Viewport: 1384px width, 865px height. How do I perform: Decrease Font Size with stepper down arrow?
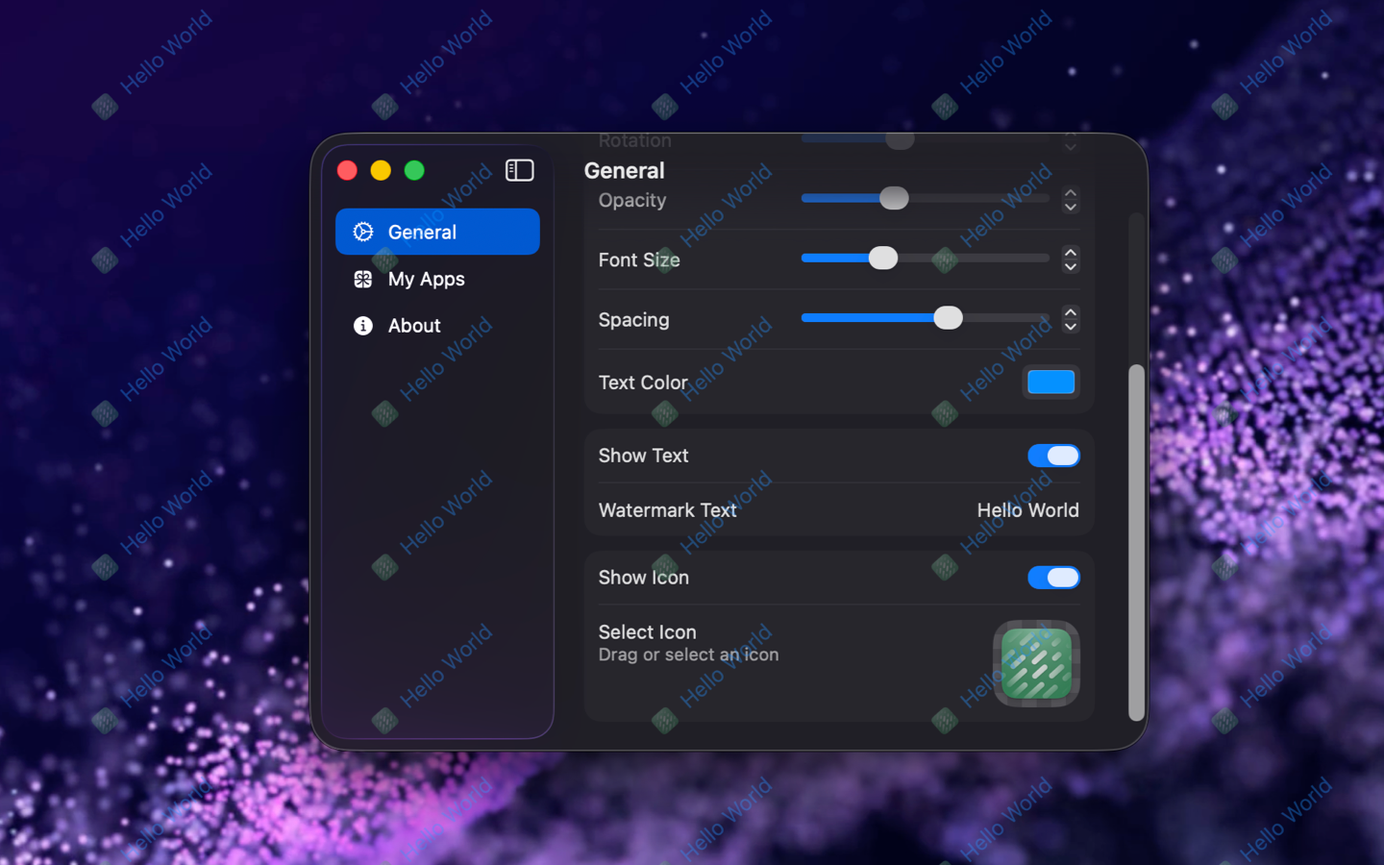[1070, 266]
